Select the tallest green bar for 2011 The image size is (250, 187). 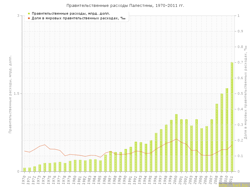pos(232,117)
